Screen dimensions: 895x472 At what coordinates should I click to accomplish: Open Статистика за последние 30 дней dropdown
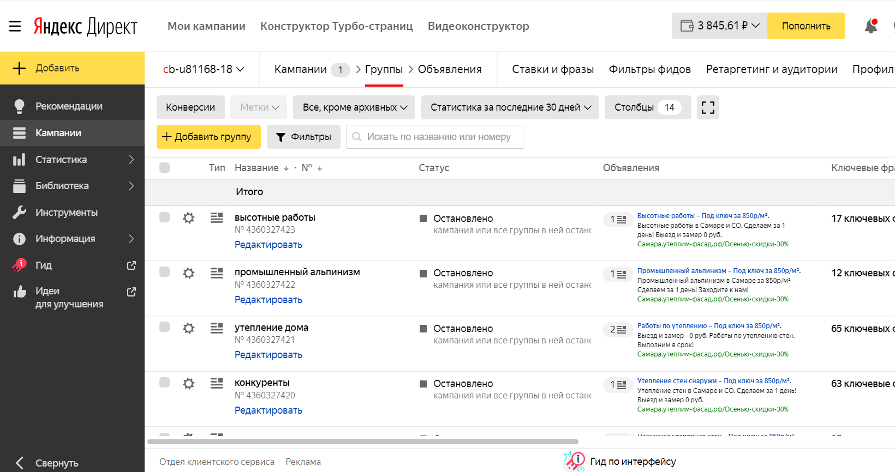(x=510, y=107)
